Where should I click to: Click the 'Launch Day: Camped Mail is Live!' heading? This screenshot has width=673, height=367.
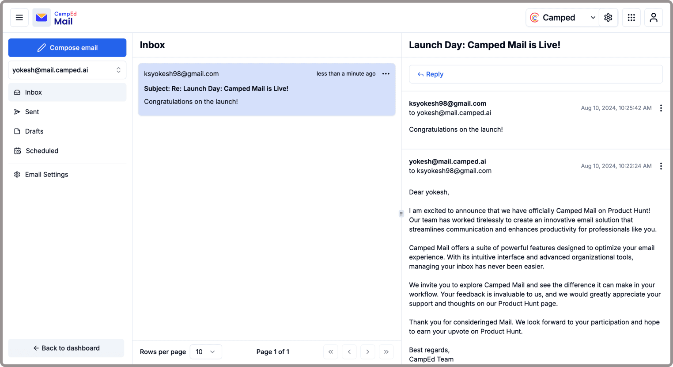coord(484,45)
